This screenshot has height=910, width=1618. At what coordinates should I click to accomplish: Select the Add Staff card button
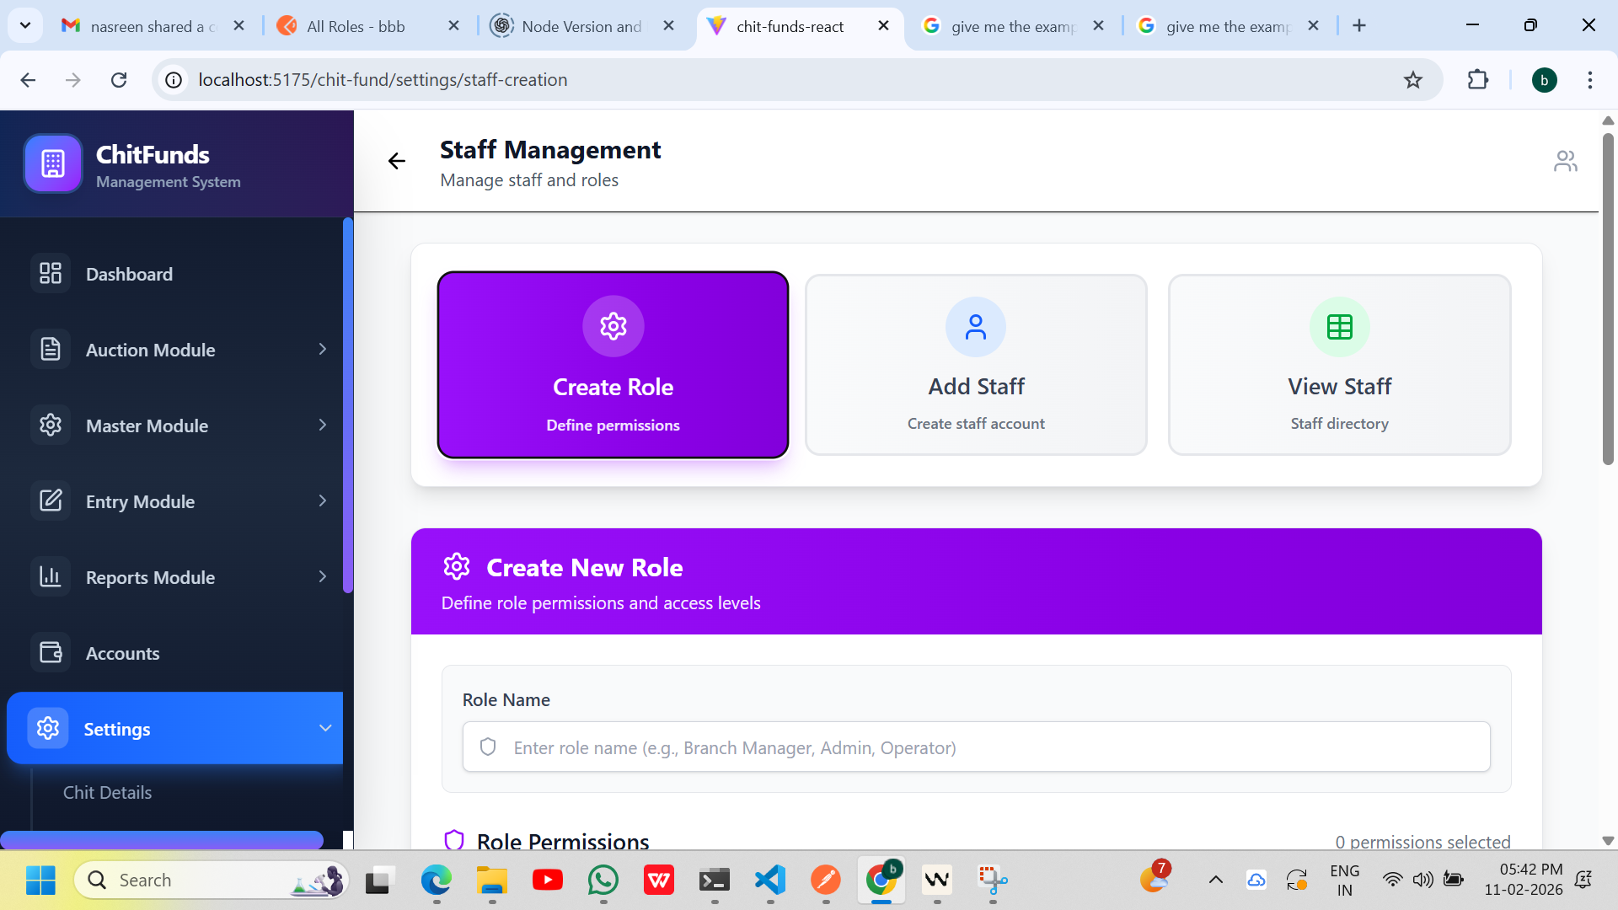click(x=976, y=365)
